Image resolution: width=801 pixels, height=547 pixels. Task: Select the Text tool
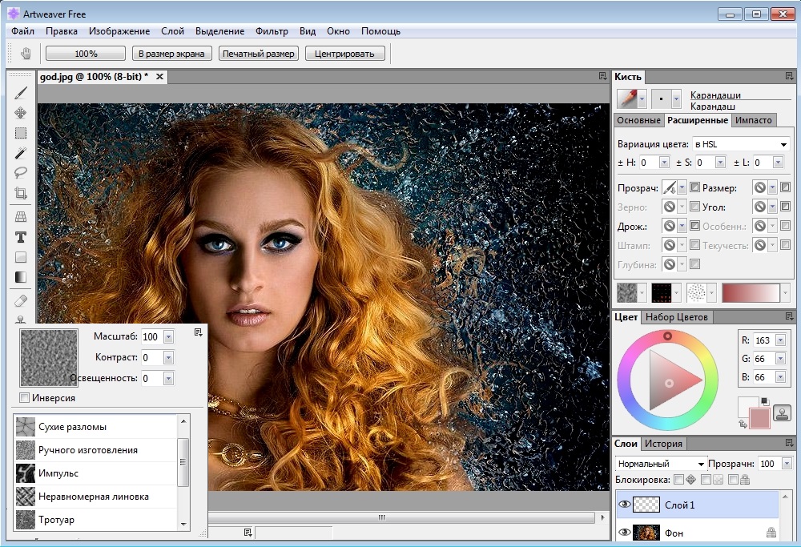(x=21, y=237)
